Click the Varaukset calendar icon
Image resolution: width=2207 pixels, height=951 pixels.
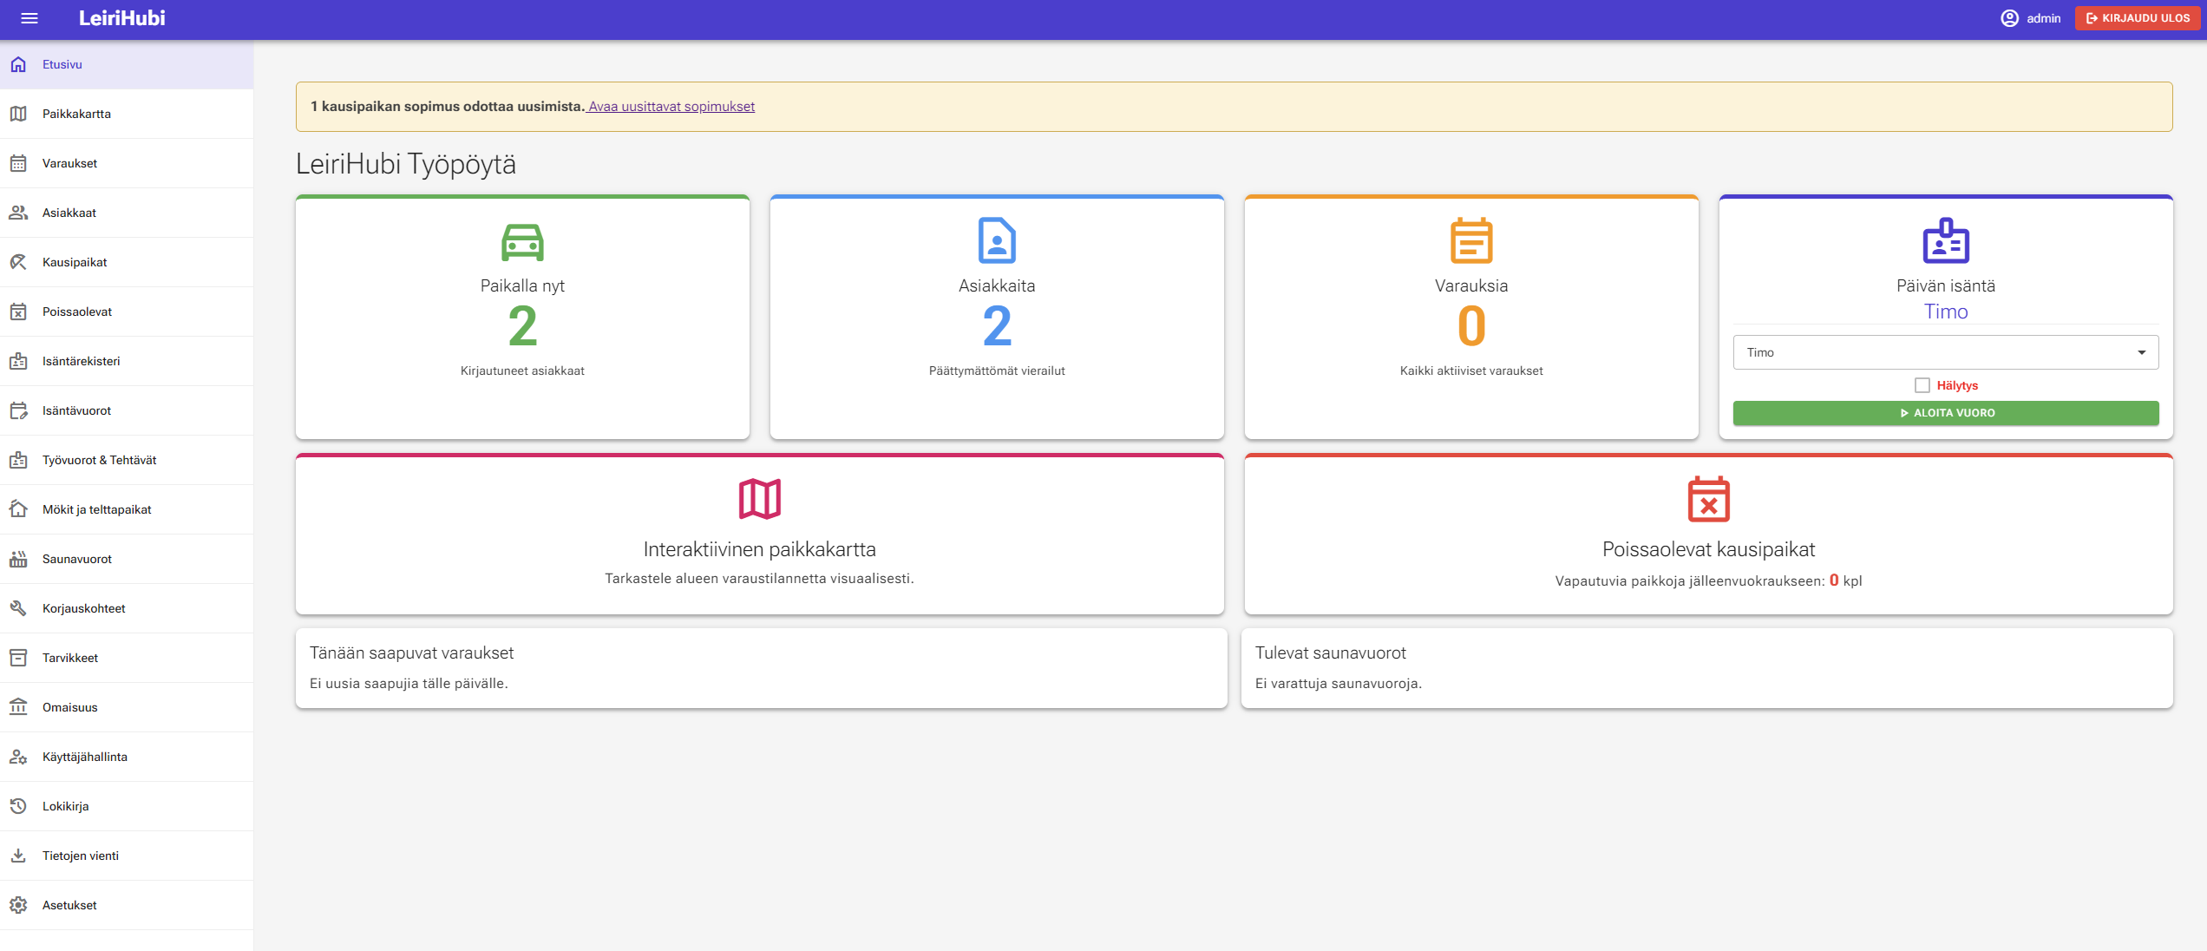point(18,163)
